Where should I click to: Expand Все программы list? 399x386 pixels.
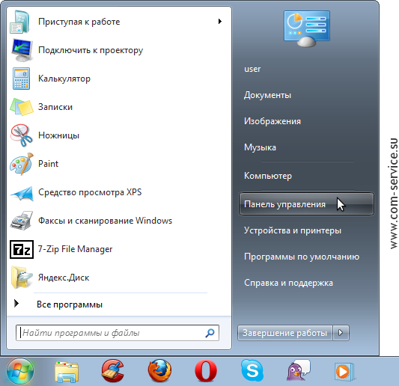[69, 304]
